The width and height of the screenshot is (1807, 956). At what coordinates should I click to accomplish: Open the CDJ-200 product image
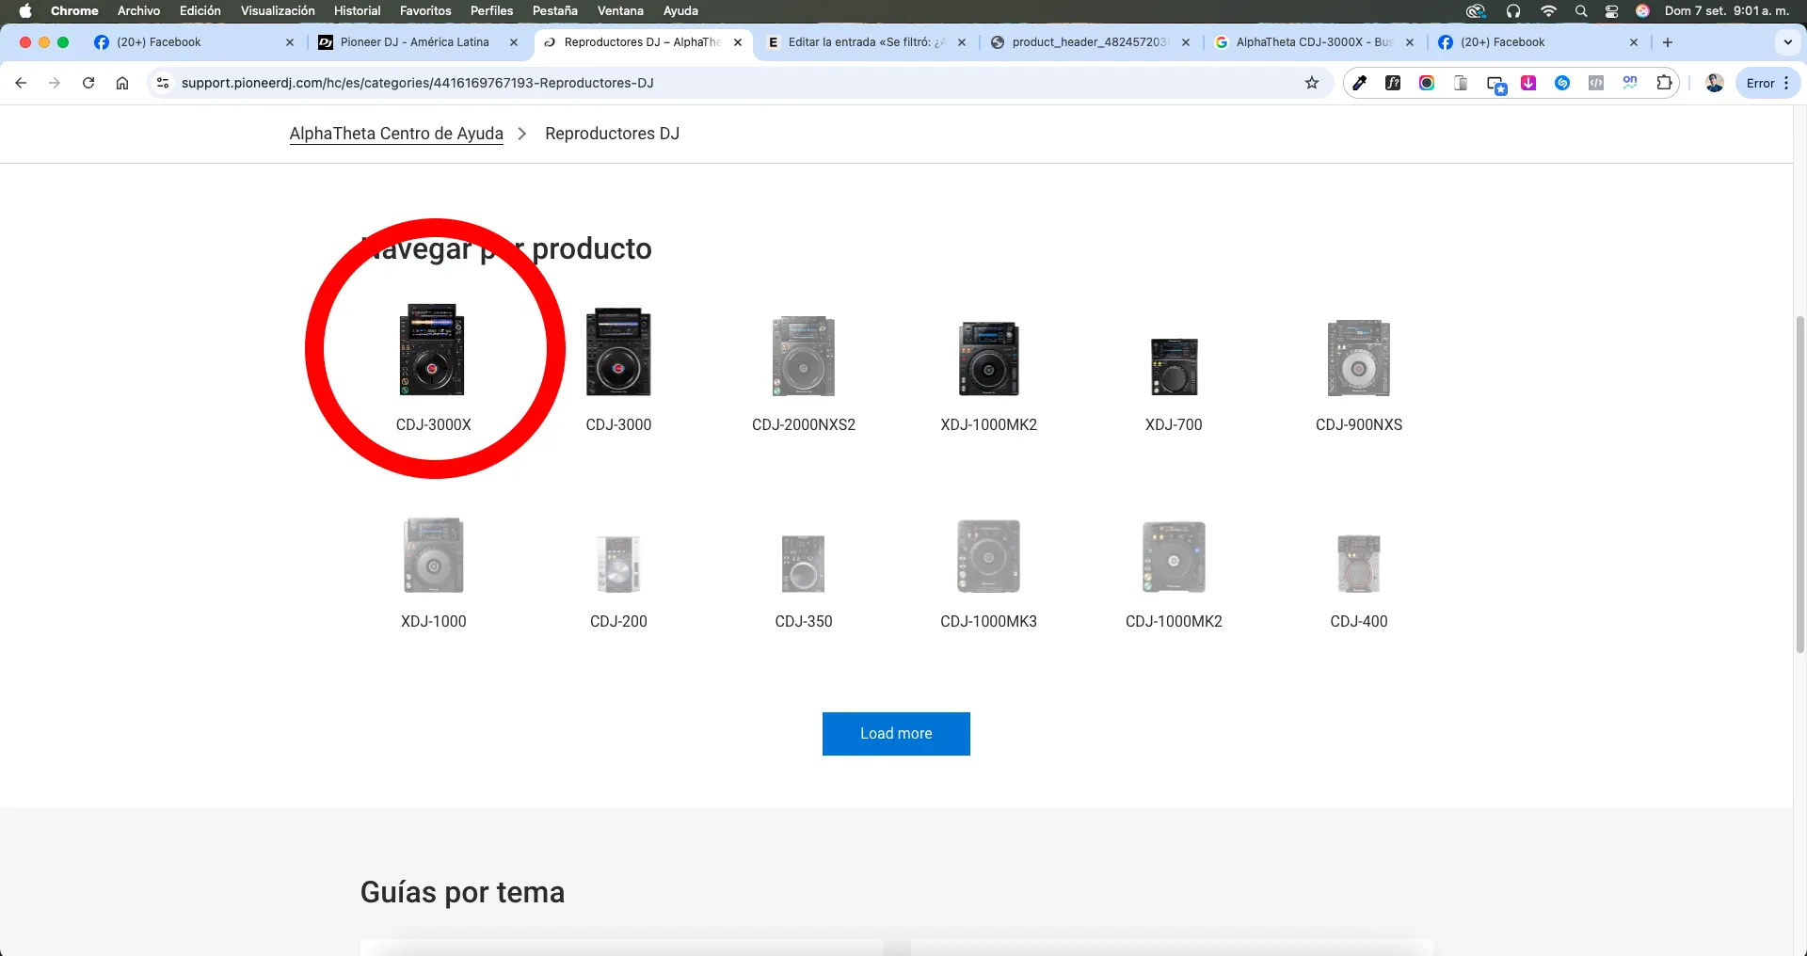pos(618,564)
